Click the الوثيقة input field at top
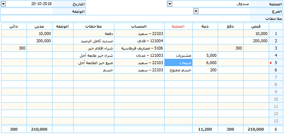 click(27, 11)
